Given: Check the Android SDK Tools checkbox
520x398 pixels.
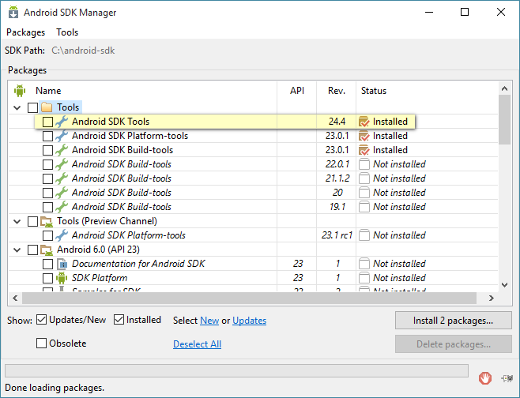Looking at the screenshot, I should coord(47,122).
